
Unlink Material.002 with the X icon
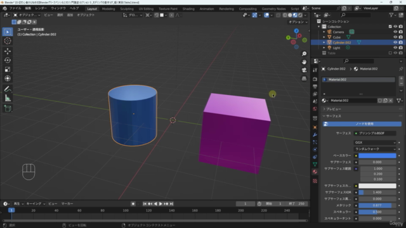(x=391, y=101)
